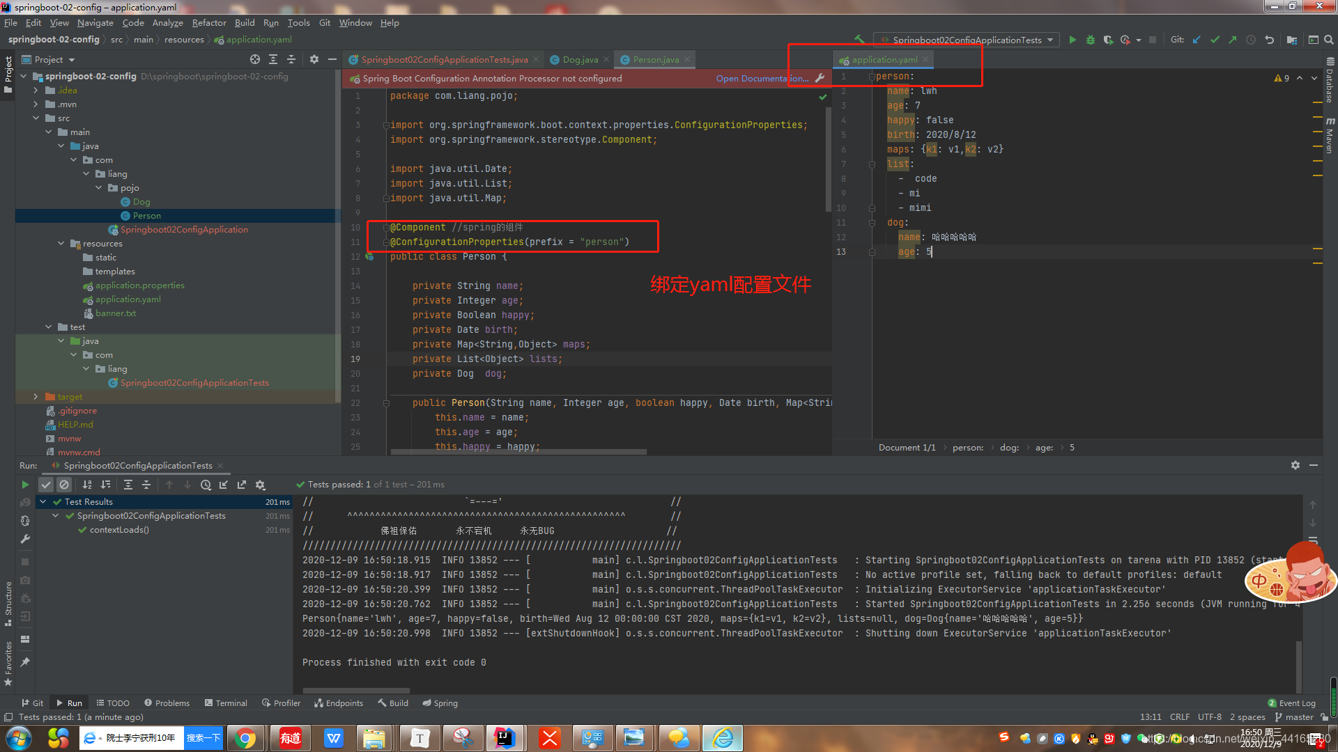This screenshot has height=752, width=1338.
Task: Toggle show passed tests checkmark button
Action: [46, 485]
